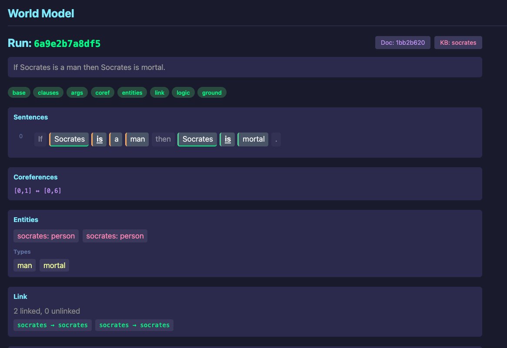Click the Coreferences section heading
Image resolution: width=507 pixels, height=348 pixels.
click(x=36, y=177)
